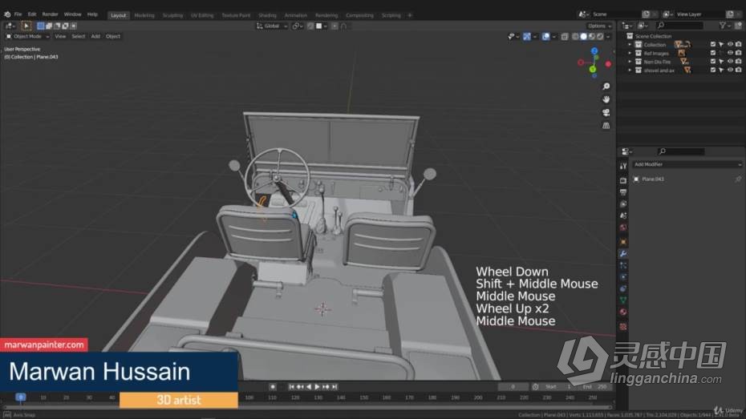Select rendered viewport shading mode
The image size is (746, 419).
(600, 37)
